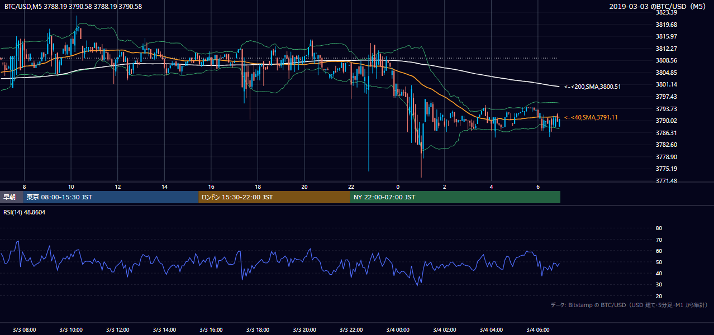Select the 東京 08:00-15:30 JST session bar

[x=111, y=197]
